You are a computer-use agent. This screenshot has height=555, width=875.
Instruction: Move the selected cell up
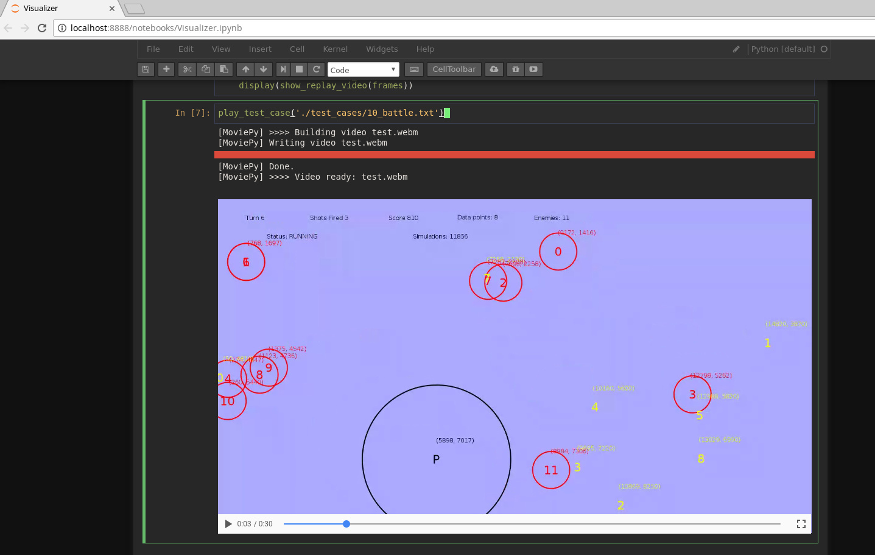pos(245,69)
